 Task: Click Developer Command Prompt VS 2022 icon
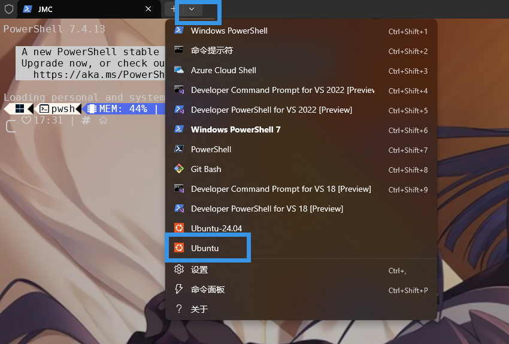pyautogui.click(x=179, y=90)
